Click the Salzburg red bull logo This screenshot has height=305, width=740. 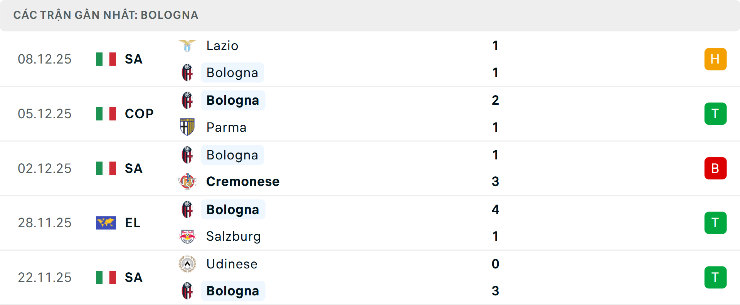[187, 236]
